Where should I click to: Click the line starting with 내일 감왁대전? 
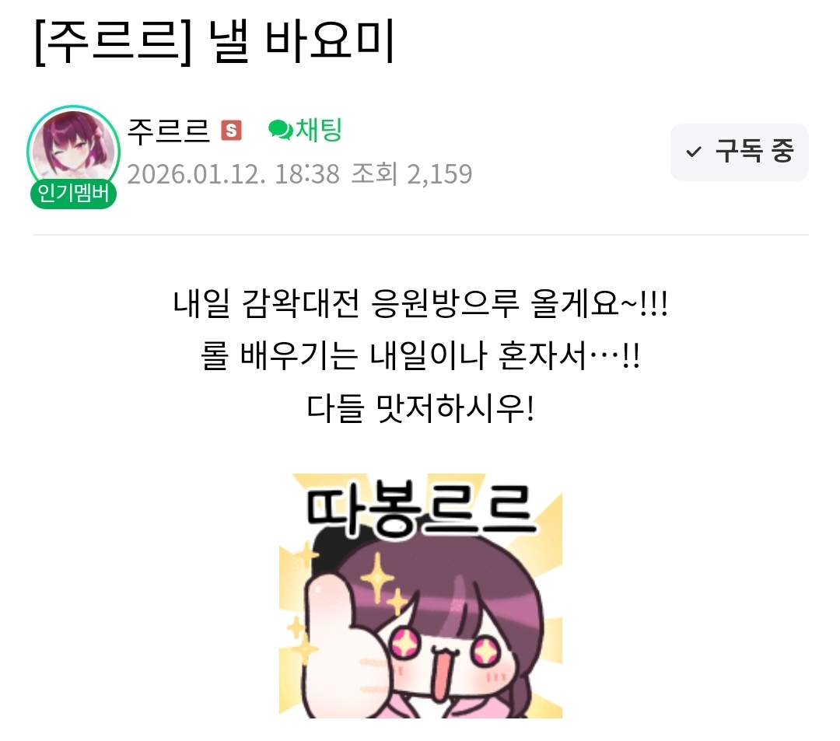[421, 303]
